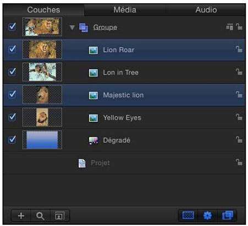Click the preview-frame button beside the search magnifier
This screenshot has height=226, width=248.
(60, 216)
